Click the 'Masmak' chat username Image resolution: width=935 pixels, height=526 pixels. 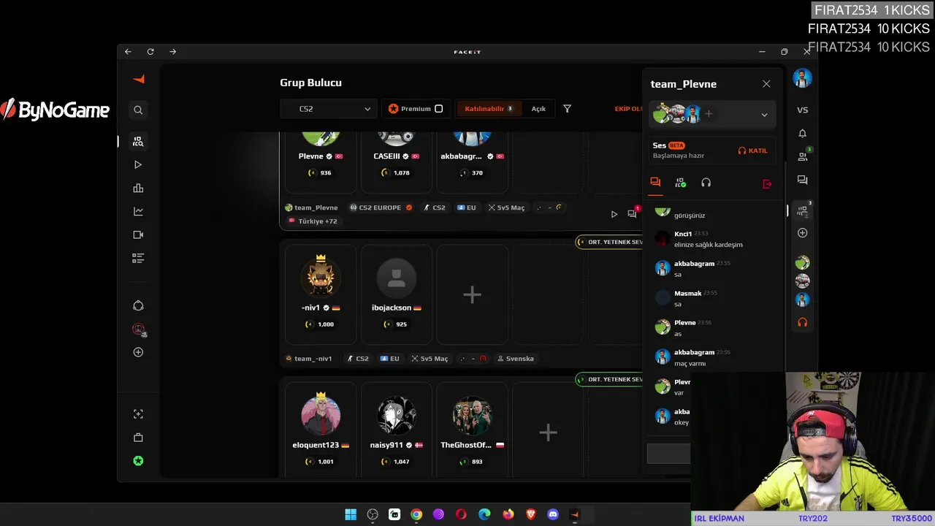click(688, 293)
